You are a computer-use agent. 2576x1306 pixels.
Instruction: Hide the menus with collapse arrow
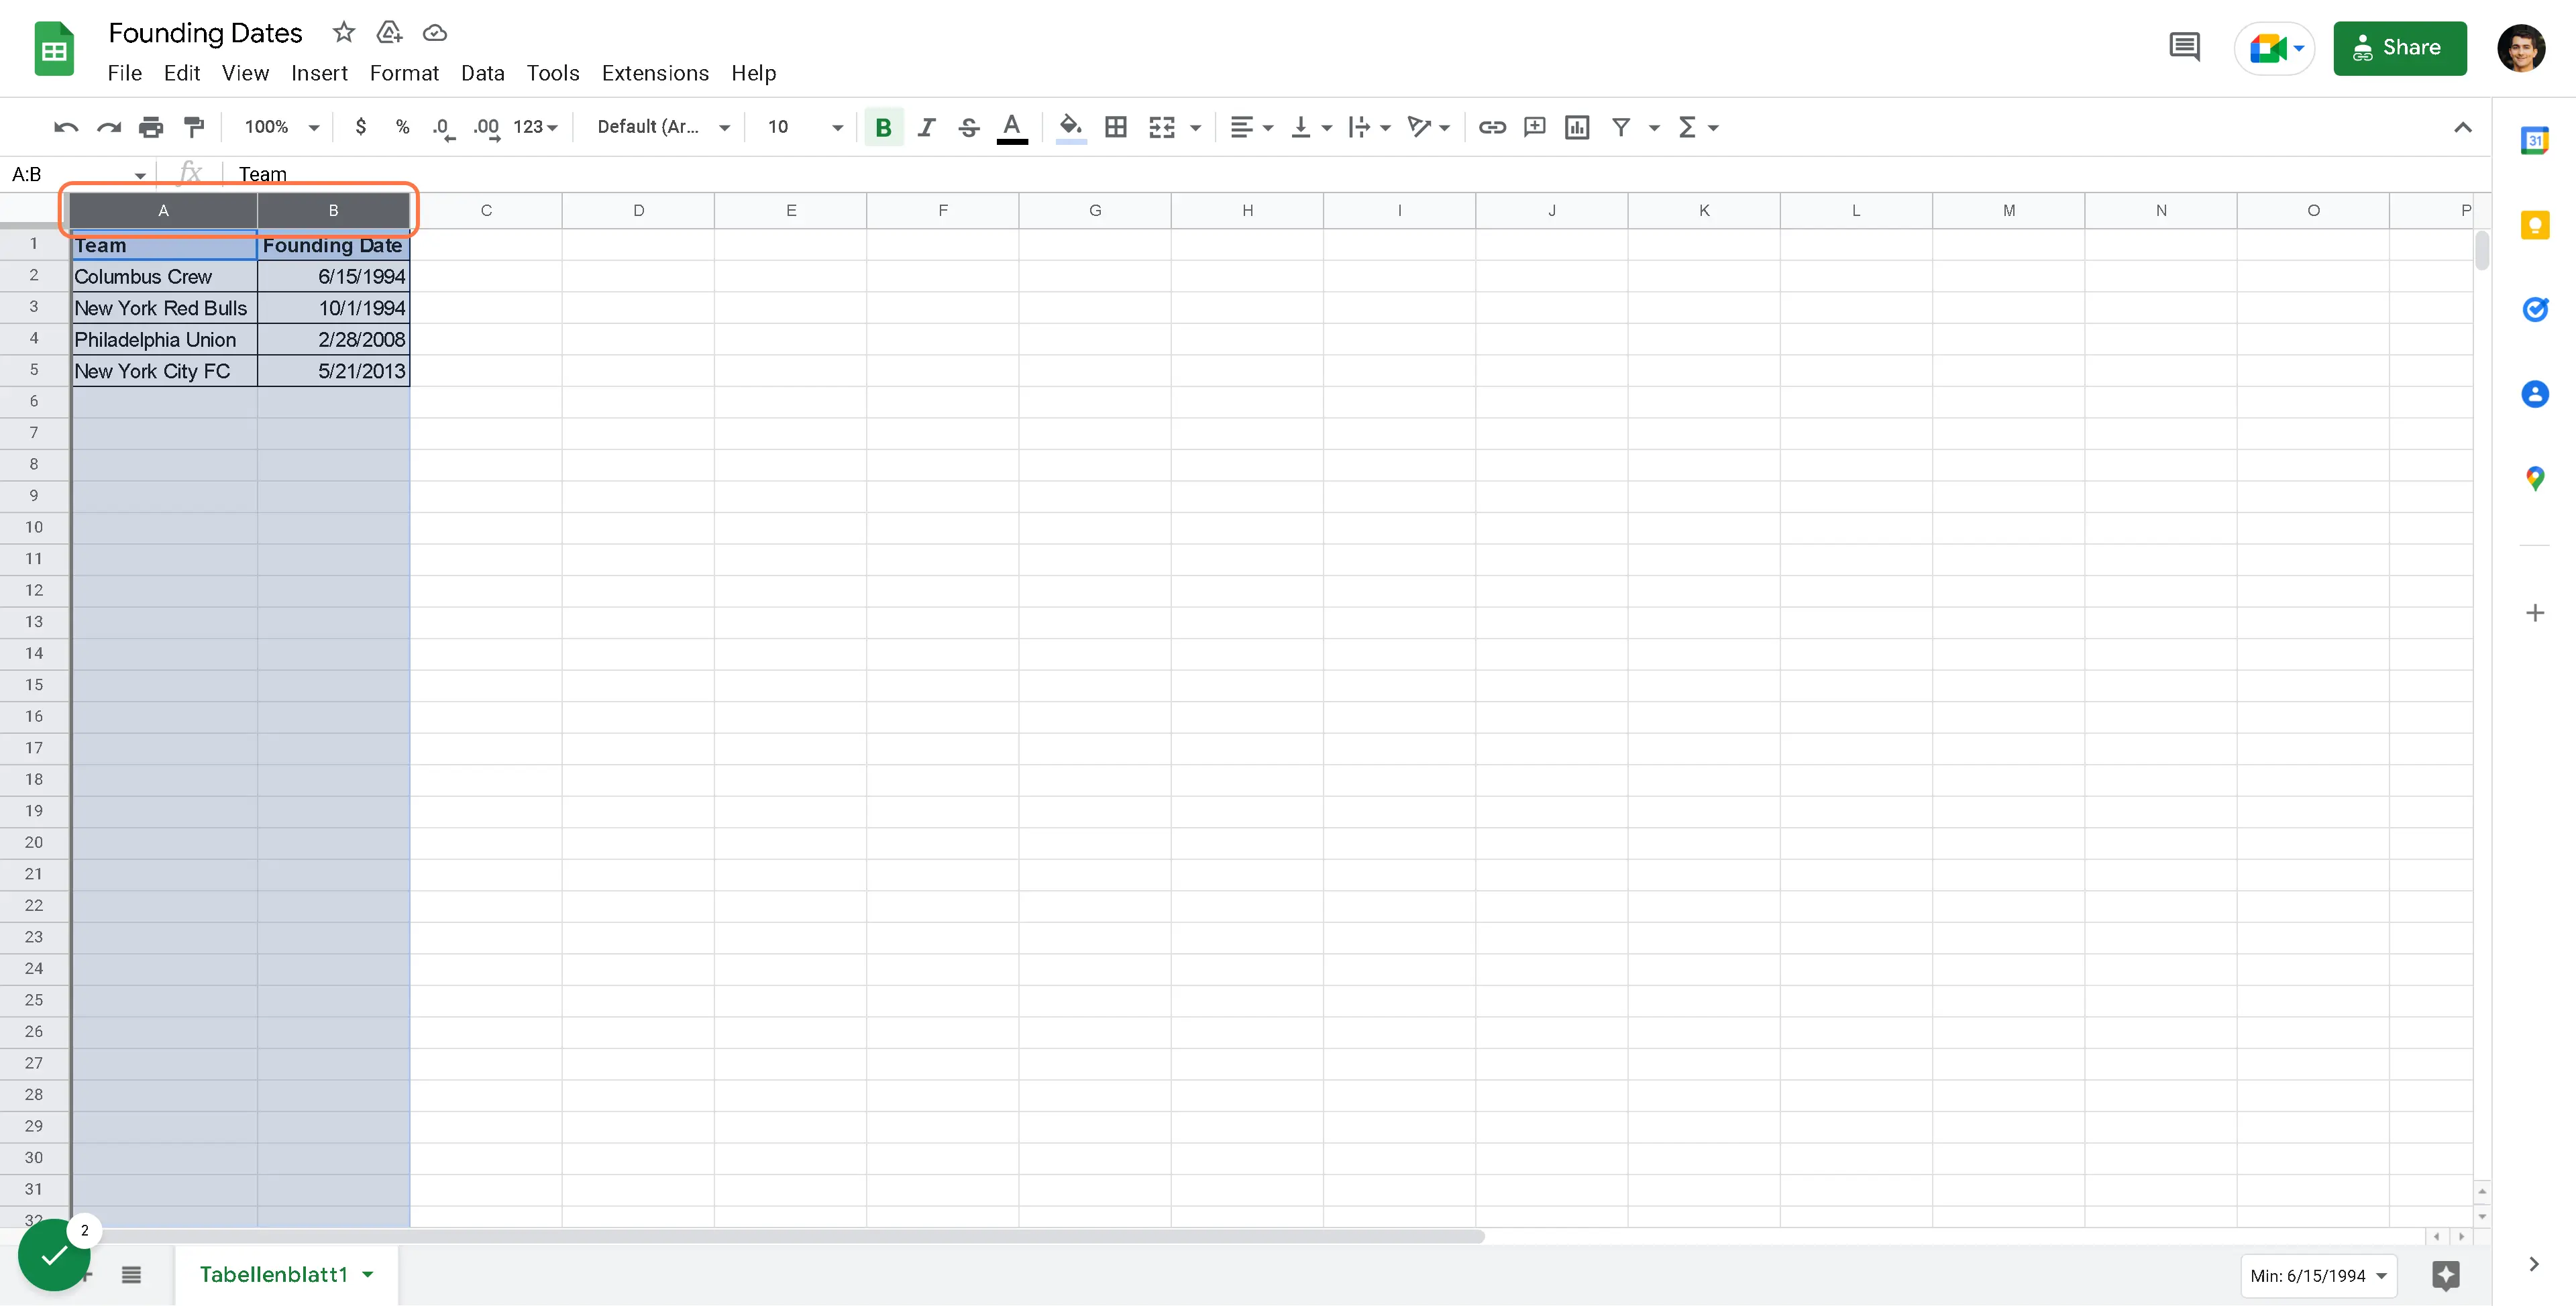coord(2463,127)
